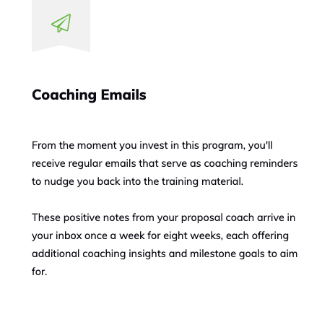Click the final word "for." of the text
Viewport: 335px width, 312px height.
[40, 272]
